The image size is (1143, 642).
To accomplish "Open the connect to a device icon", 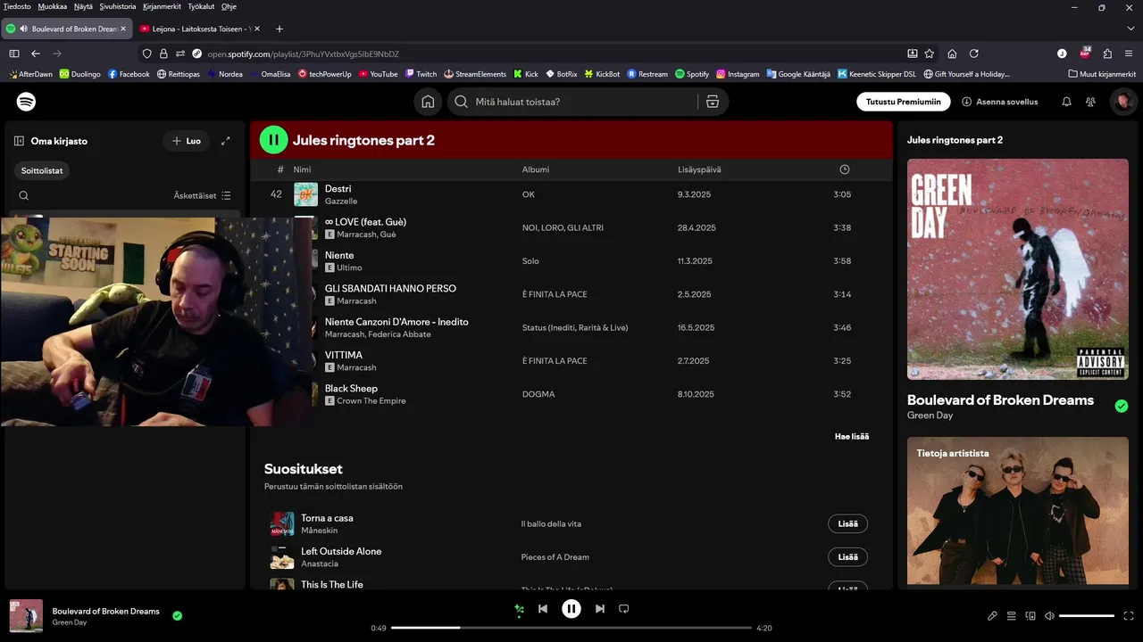I will pos(1030,616).
